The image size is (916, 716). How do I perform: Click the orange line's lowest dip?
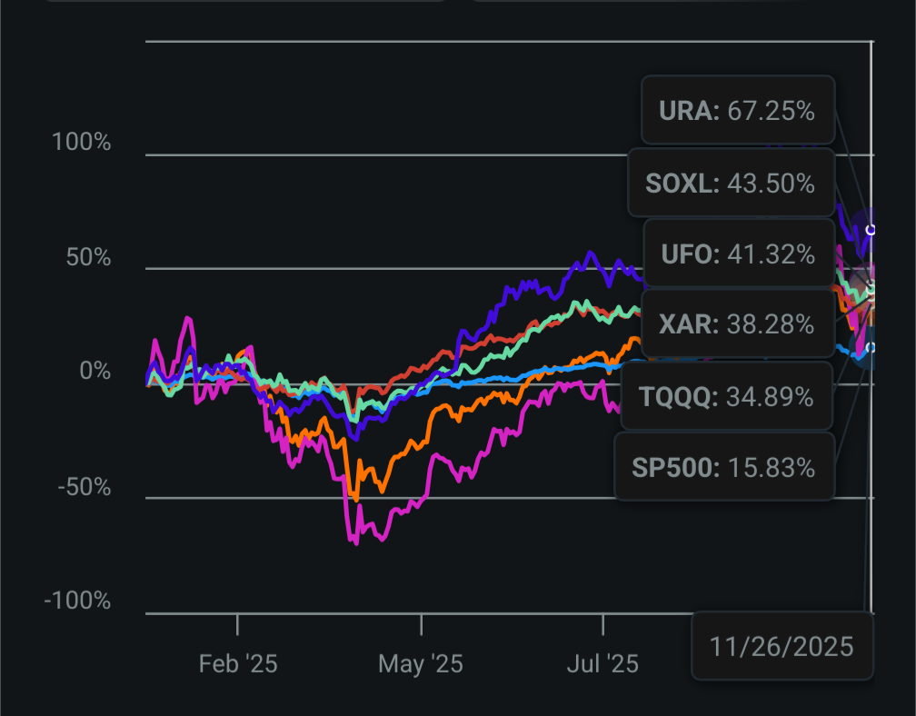[x=355, y=500]
